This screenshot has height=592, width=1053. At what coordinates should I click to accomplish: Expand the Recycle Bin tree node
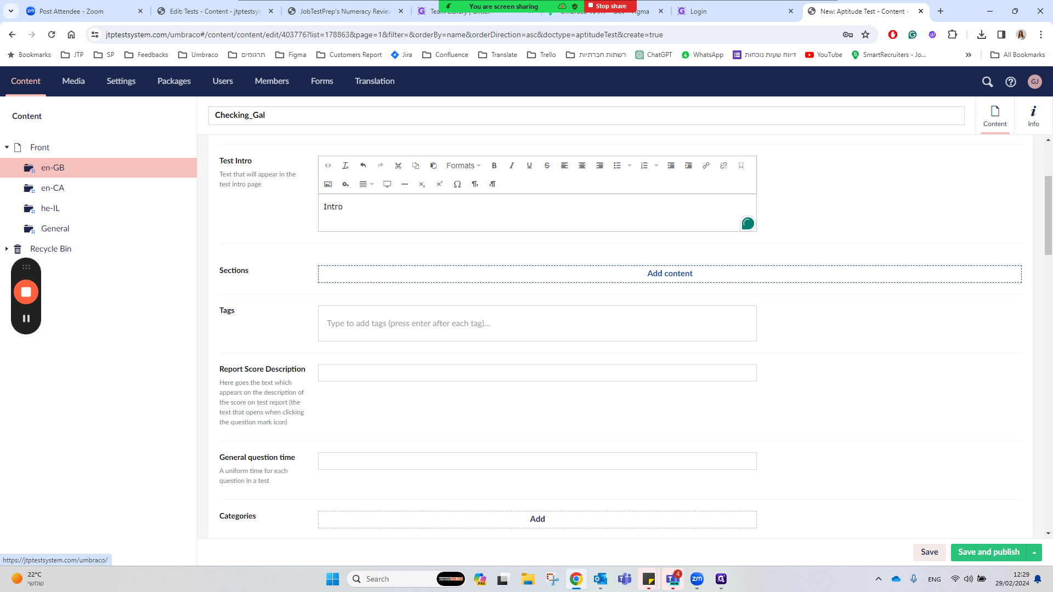click(x=7, y=249)
